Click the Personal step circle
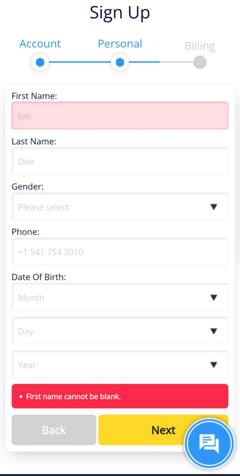The image size is (240, 476). pos(120,63)
